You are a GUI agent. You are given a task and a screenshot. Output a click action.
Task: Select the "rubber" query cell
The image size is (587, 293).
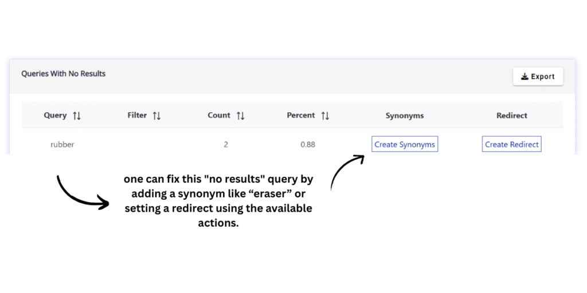62,145
